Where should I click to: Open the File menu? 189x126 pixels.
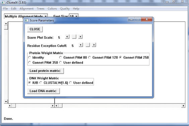5,9
